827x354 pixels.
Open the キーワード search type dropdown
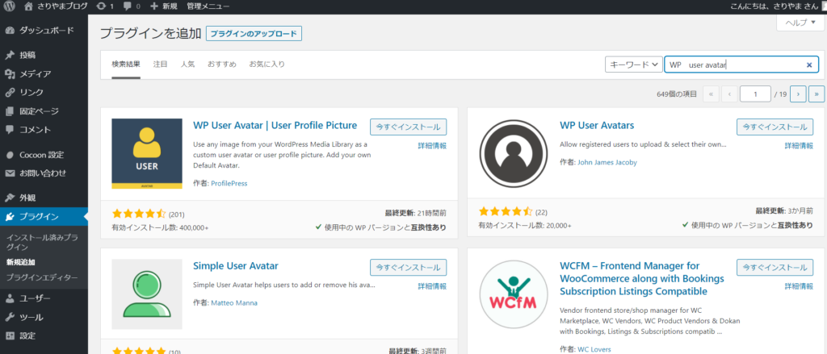click(x=633, y=65)
